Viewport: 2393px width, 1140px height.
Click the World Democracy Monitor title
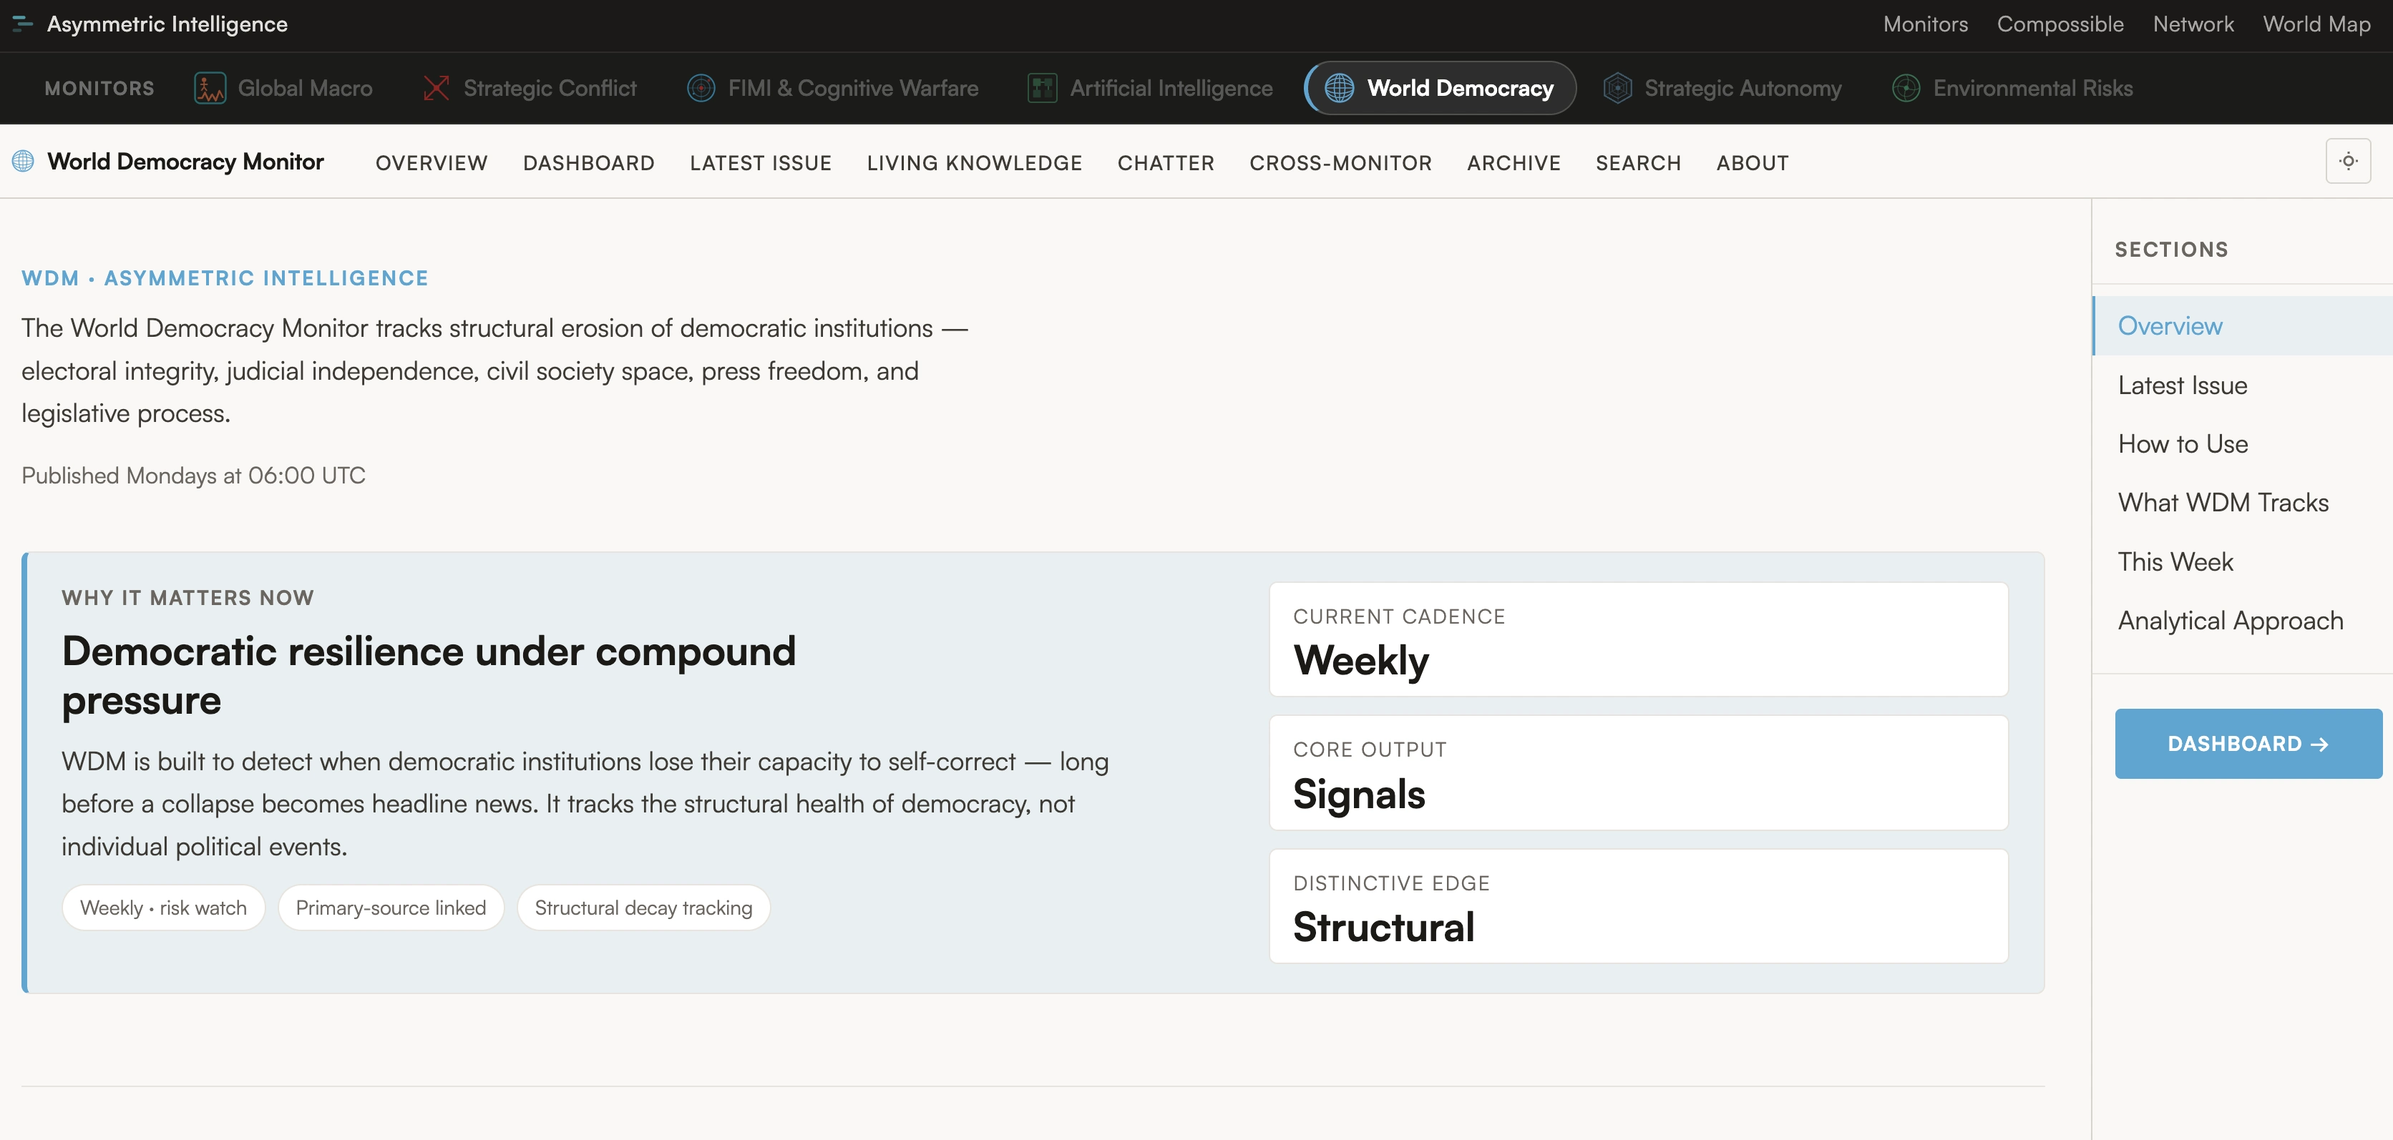(186, 162)
